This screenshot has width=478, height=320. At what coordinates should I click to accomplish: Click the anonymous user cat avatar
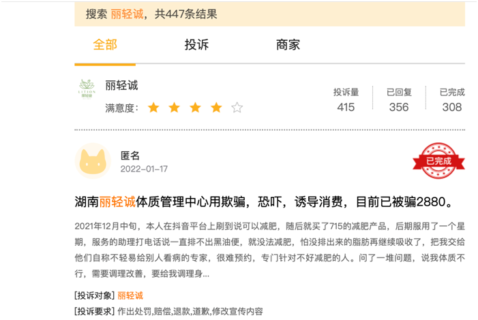coord(93,161)
